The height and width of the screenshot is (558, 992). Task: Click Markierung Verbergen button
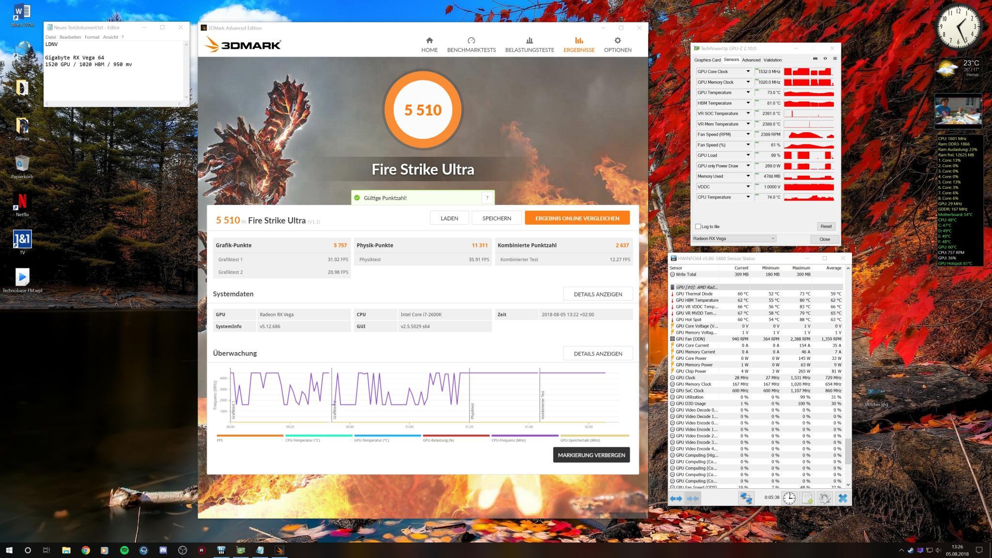click(591, 455)
